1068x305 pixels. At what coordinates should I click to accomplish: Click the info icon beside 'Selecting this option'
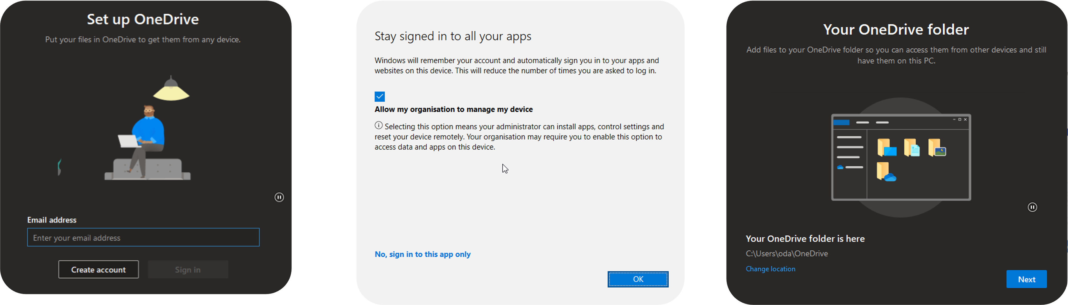tap(379, 125)
